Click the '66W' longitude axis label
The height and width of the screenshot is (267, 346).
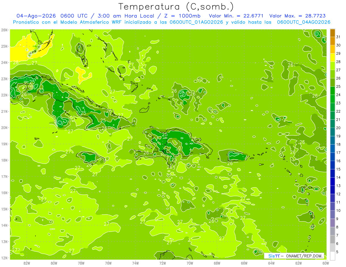coord(244,263)
